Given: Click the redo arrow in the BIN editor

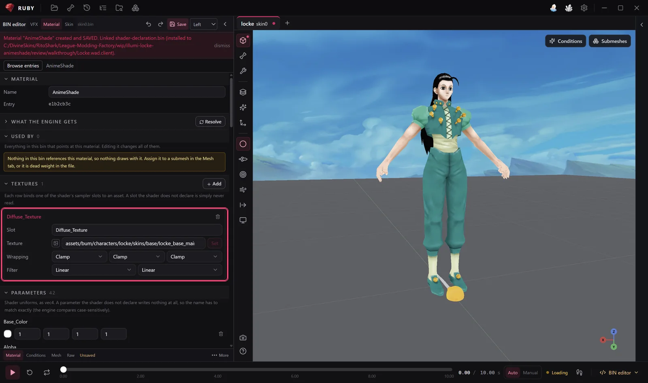Looking at the screenshot, I should 160,24.
